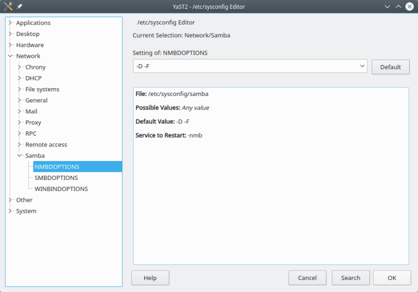
Task: Select the WINBINDOPTIONS tree item
Action: (61, 189)
